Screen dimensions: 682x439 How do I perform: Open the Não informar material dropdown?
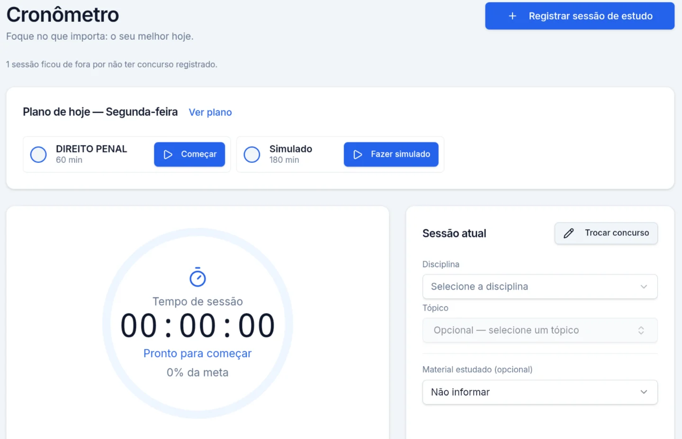[540, 392]
